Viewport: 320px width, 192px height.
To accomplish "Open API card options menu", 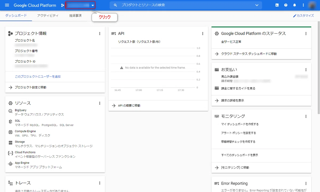I will click(203, 34).
